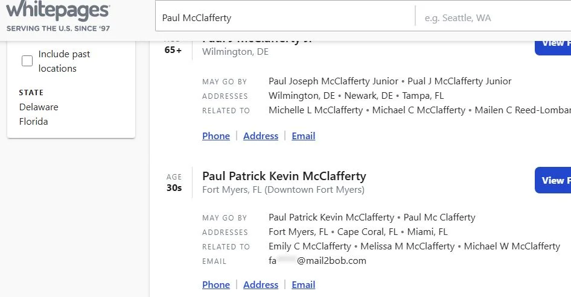Filter by Florida state
571x297 pixels.
click(33, 122)
